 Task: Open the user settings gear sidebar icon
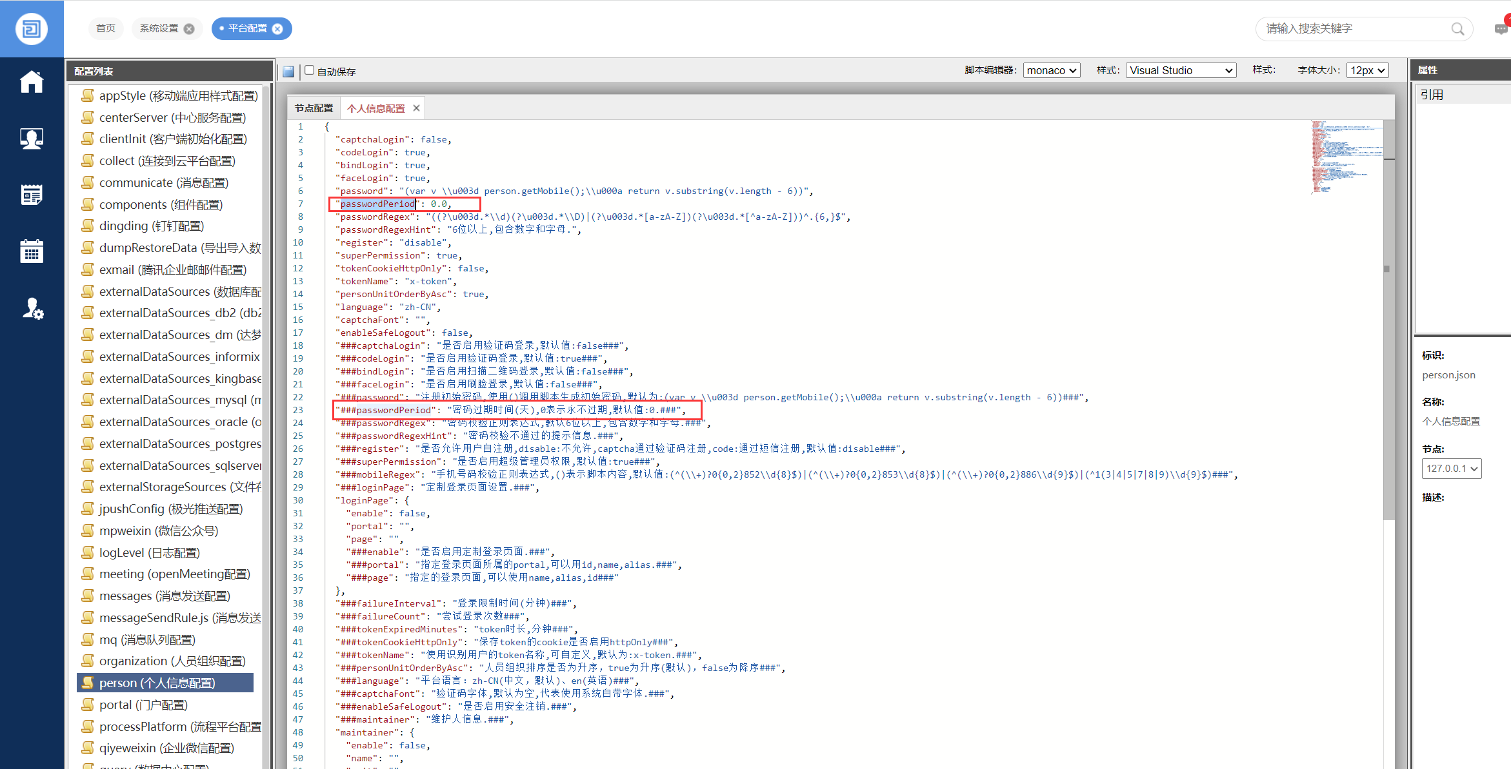(x=32, y=309)
